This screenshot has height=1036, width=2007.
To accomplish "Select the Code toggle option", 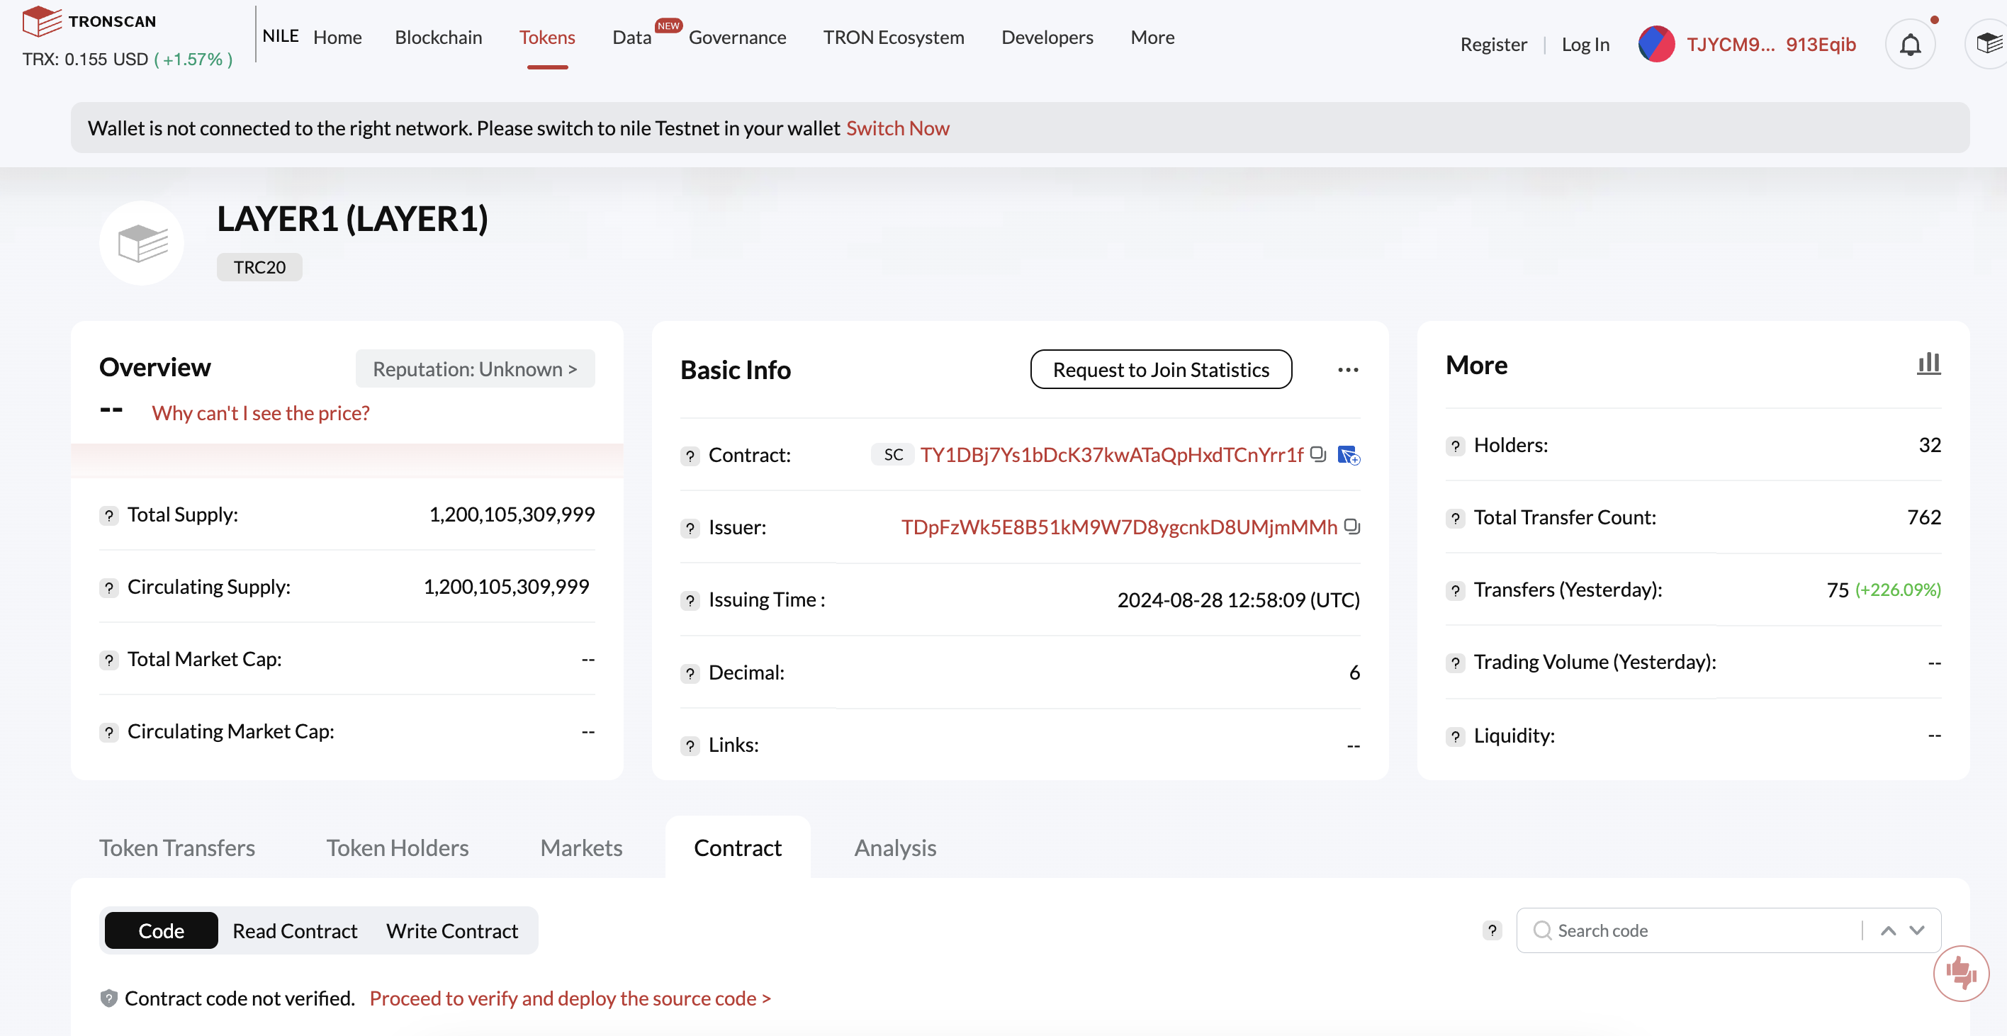I will (x=162, y=931).
